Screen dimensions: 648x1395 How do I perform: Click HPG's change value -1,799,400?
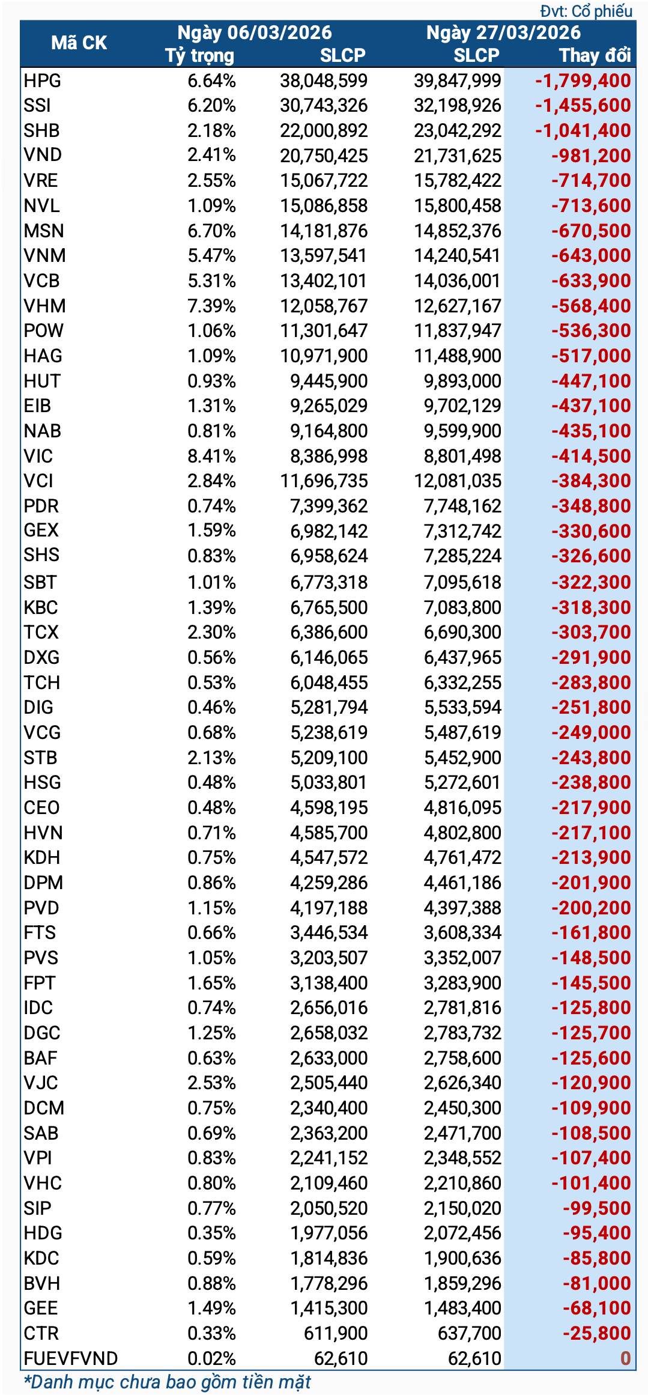[x=583, y=81]
